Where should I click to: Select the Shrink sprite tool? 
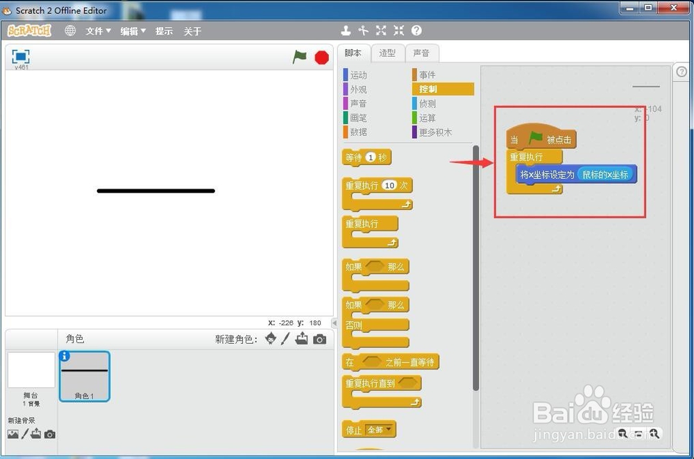pyautogui.click(x=399, y=31)
